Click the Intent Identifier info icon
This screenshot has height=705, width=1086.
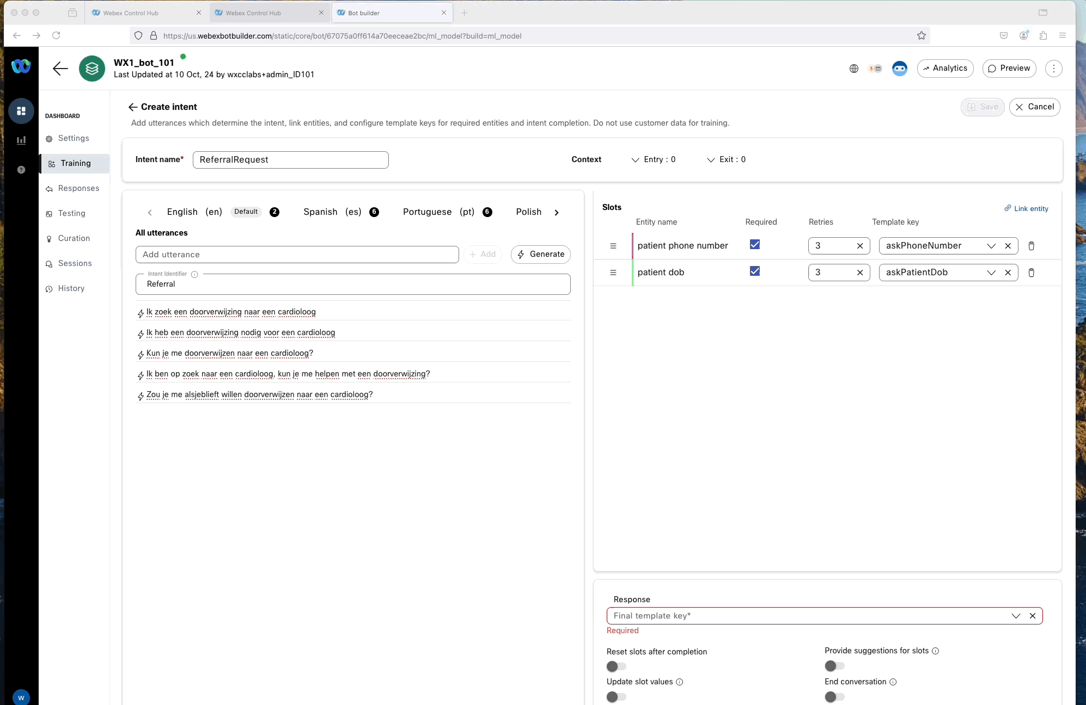point(194,274)
